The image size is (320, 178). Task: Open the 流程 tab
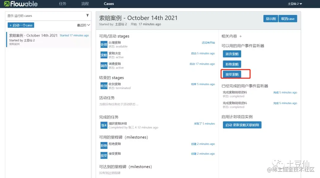85,4
